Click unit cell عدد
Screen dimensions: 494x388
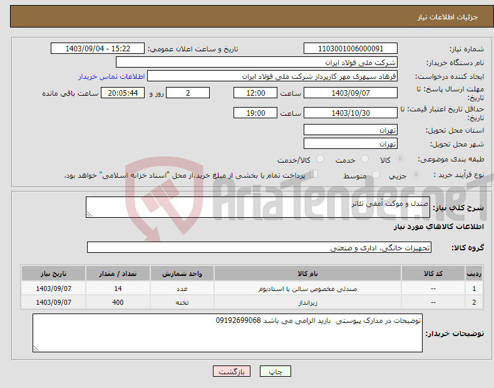click(182, 288)
